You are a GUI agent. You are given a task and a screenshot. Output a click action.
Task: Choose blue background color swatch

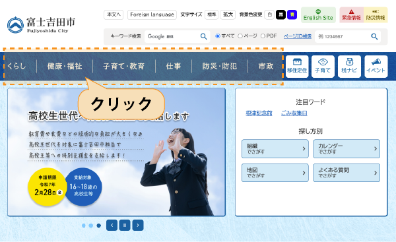[292, 15]
